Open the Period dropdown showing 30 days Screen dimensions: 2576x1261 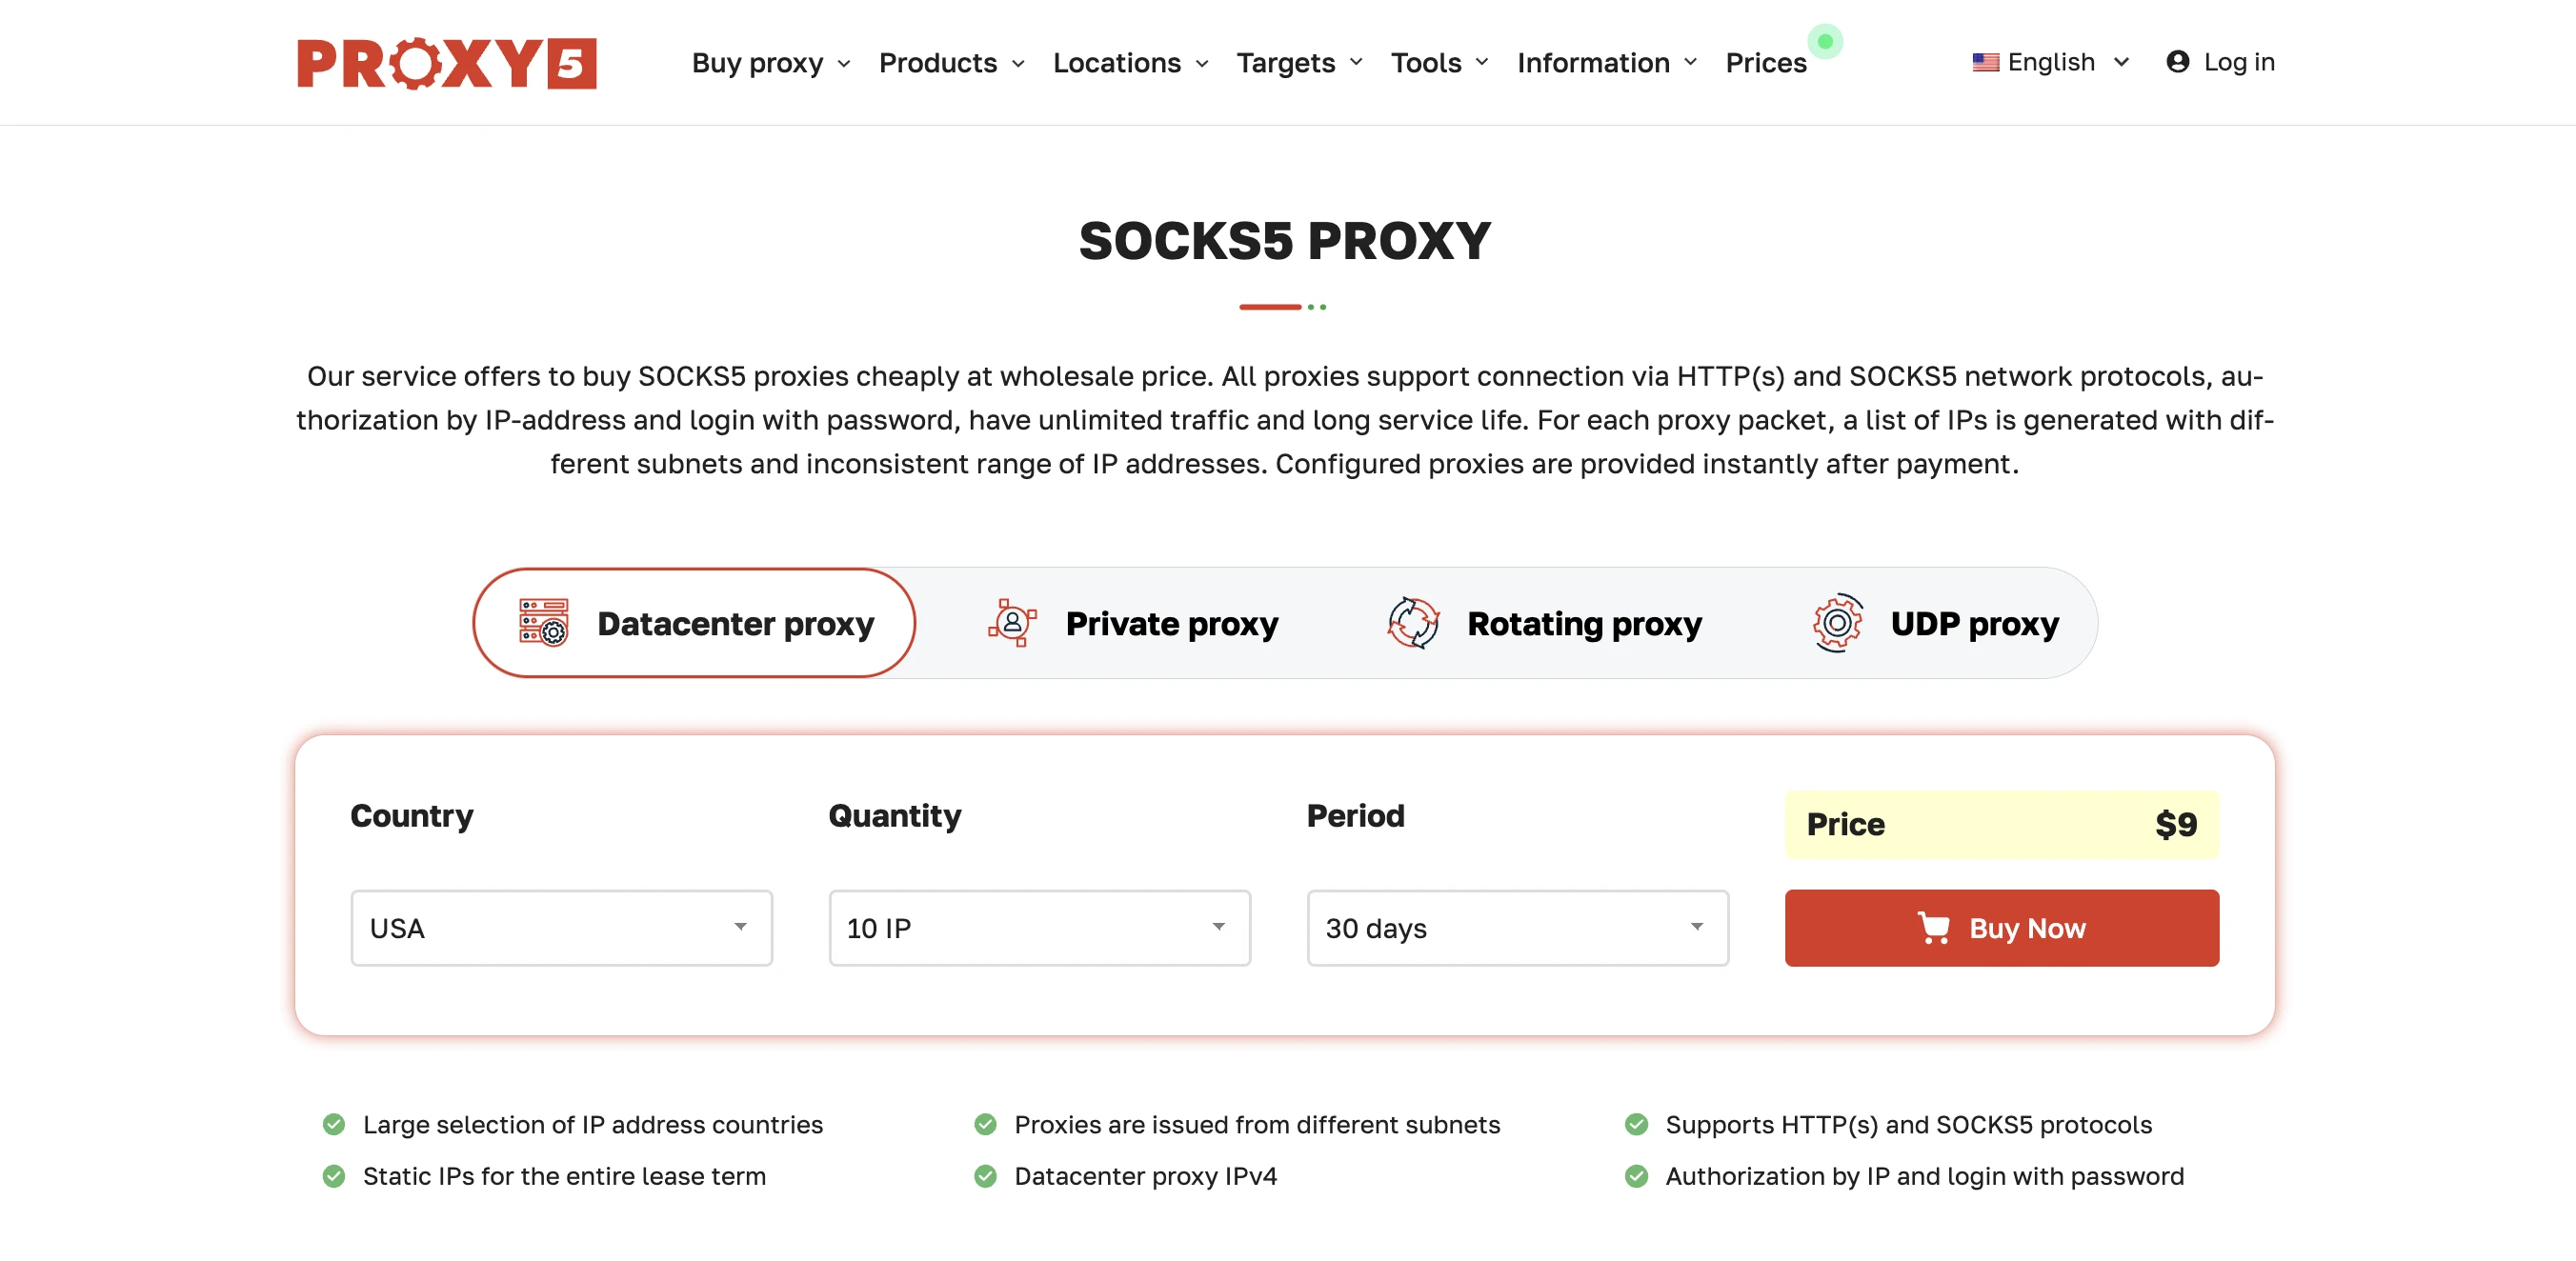point(1517,928)
